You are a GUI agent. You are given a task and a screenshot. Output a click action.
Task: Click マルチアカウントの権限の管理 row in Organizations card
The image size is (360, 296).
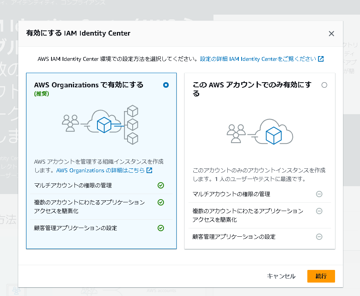pyautogui.click(x=101, y=185)
